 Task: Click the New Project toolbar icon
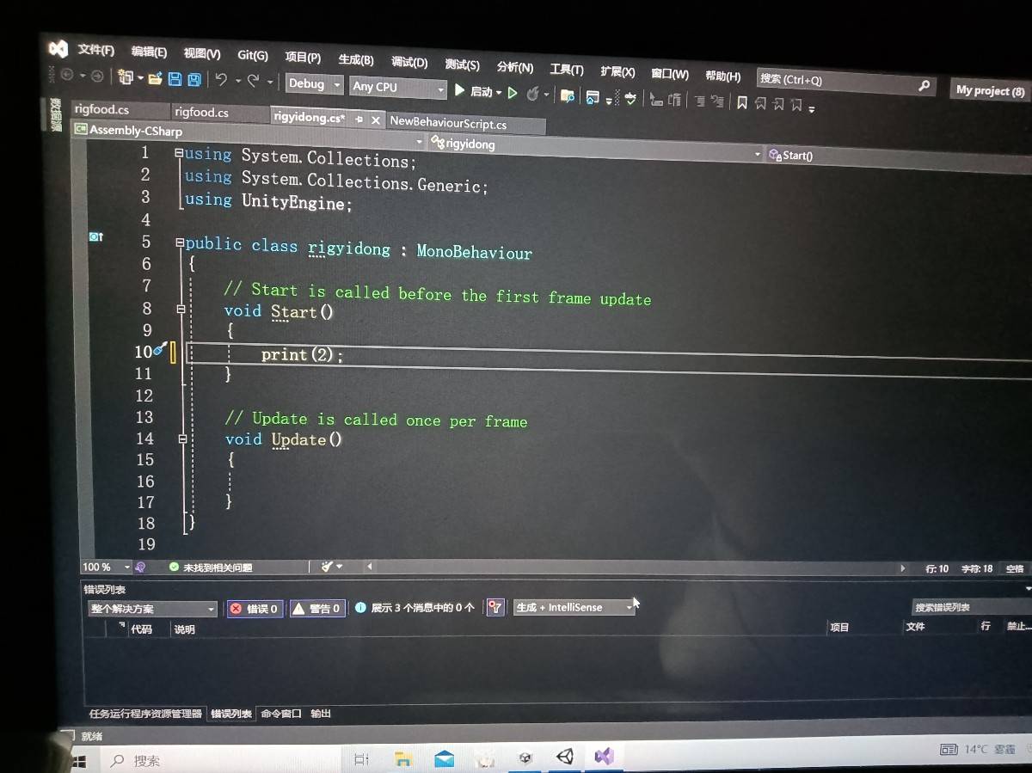(x=126, y=77)
